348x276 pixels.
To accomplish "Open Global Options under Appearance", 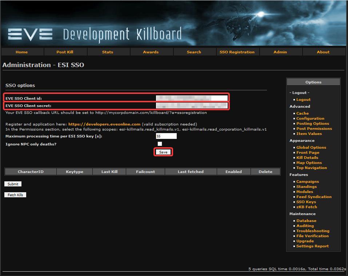I will pyautogui.click(x=311, y=147).
